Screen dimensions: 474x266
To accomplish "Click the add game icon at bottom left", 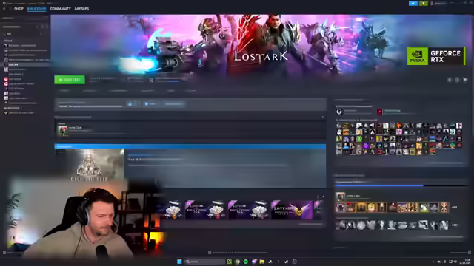I will click(4, 253).
